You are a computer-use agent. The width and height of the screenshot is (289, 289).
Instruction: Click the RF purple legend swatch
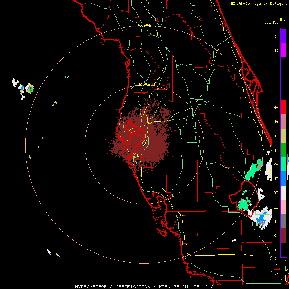284,36
